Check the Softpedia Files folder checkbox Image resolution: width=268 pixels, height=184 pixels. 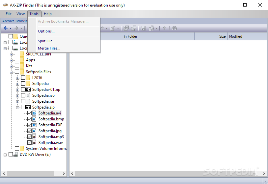tap(17, 72)
